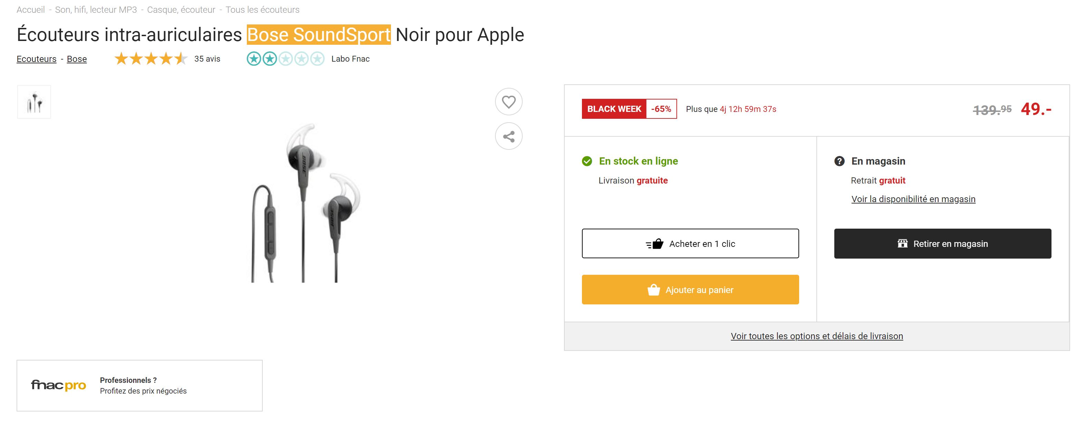
Task: Go to Accueil in the breadcrumb
Action: coord(31,10)
